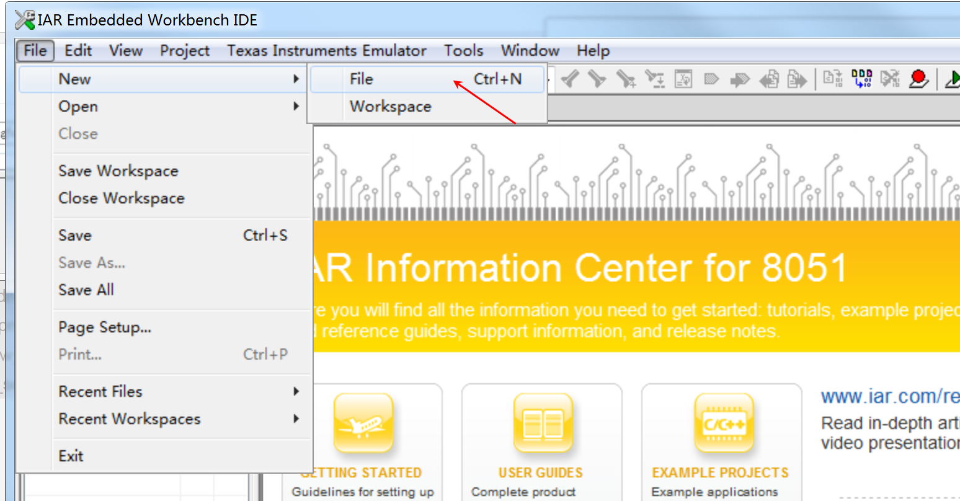Viewport: 960px width, 501px height.
Task: Open the Tools menu
Action: 464,50
